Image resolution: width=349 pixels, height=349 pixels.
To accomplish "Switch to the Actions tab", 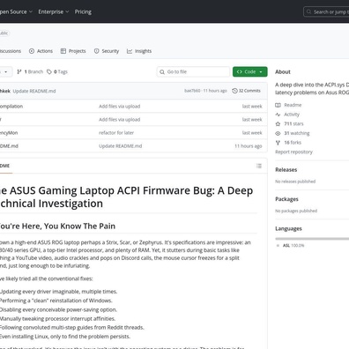I will click(41, 51).
